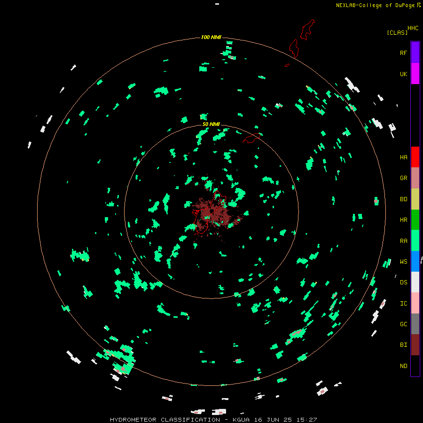Click the RA light green swatch
The width and height of the screenshot is (423, 423).
[x=415, y=241]
